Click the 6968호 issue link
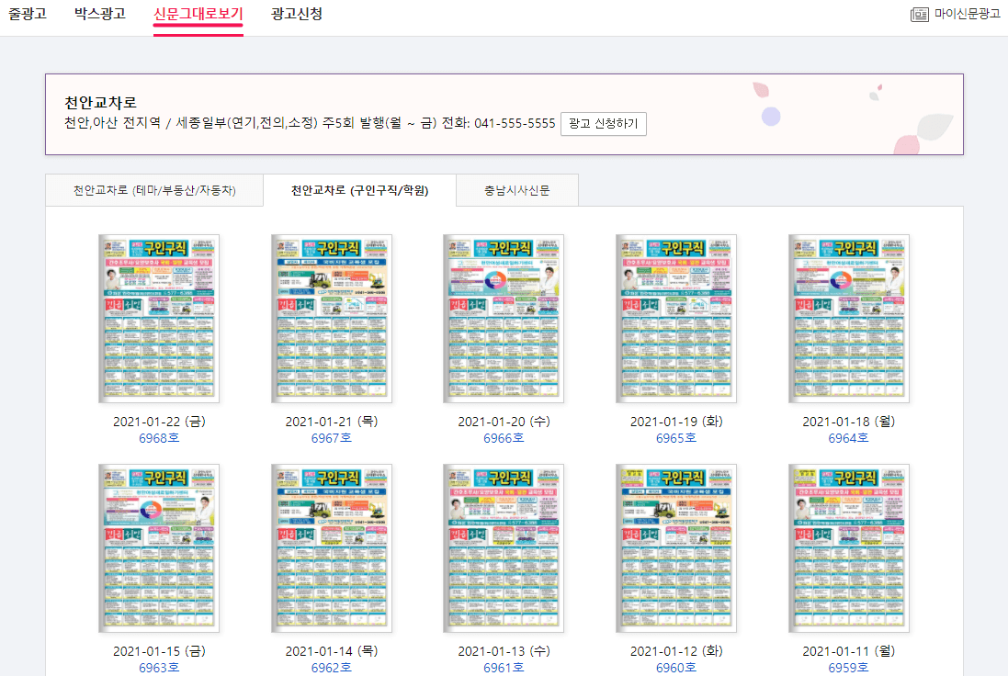Screen dimensions: 1008x676 [x=159, y=438]
